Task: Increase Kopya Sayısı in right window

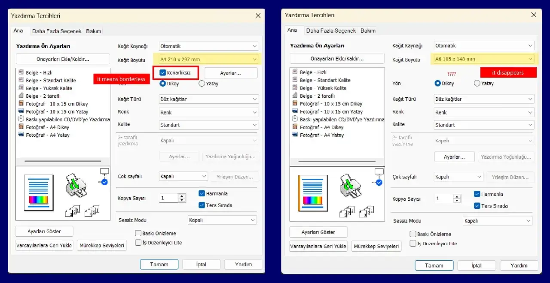Action: (457, 197)
